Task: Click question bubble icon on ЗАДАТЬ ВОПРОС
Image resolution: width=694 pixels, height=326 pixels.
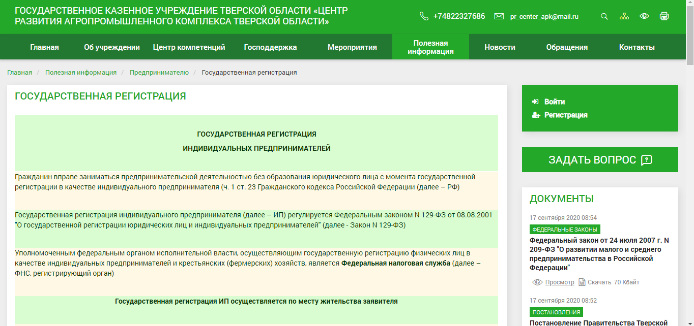Action: (646, 160)
